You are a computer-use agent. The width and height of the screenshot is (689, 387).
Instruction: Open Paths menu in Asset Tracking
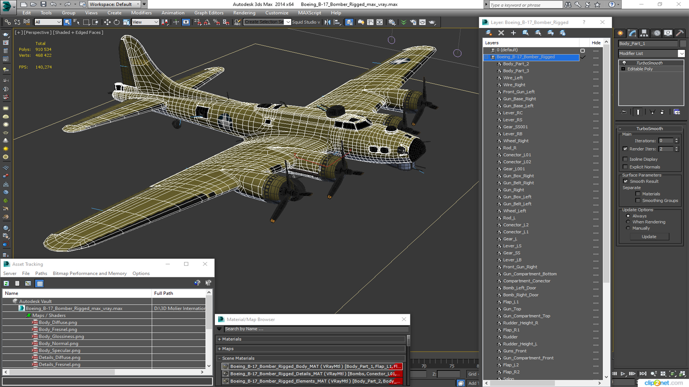(41, 273)
